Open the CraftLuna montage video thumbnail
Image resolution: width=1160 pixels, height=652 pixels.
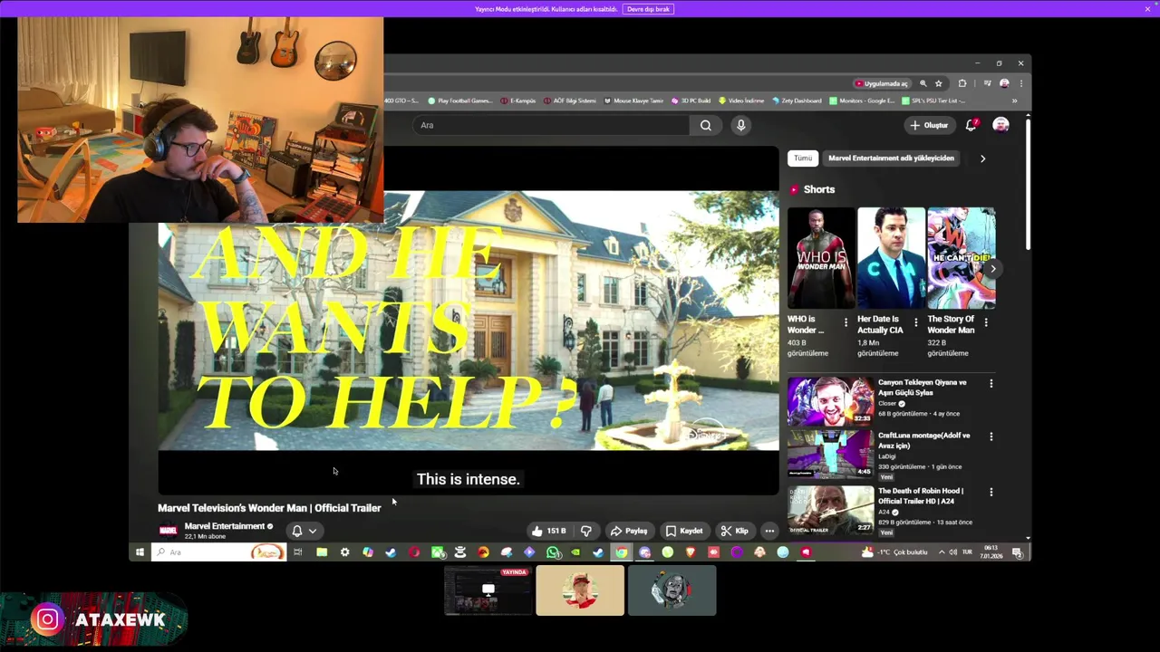pyautogui.click(x=830, y=454)
